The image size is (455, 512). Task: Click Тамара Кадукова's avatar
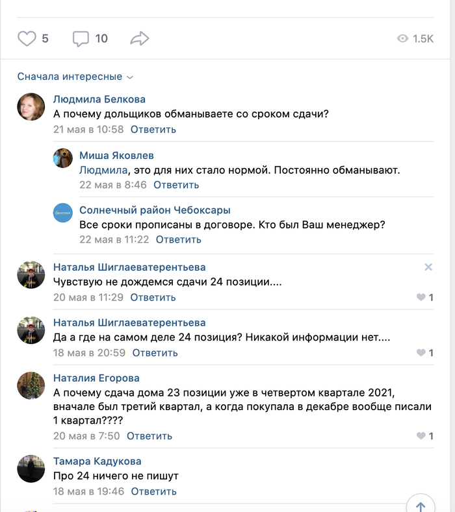tap(31, 469)
